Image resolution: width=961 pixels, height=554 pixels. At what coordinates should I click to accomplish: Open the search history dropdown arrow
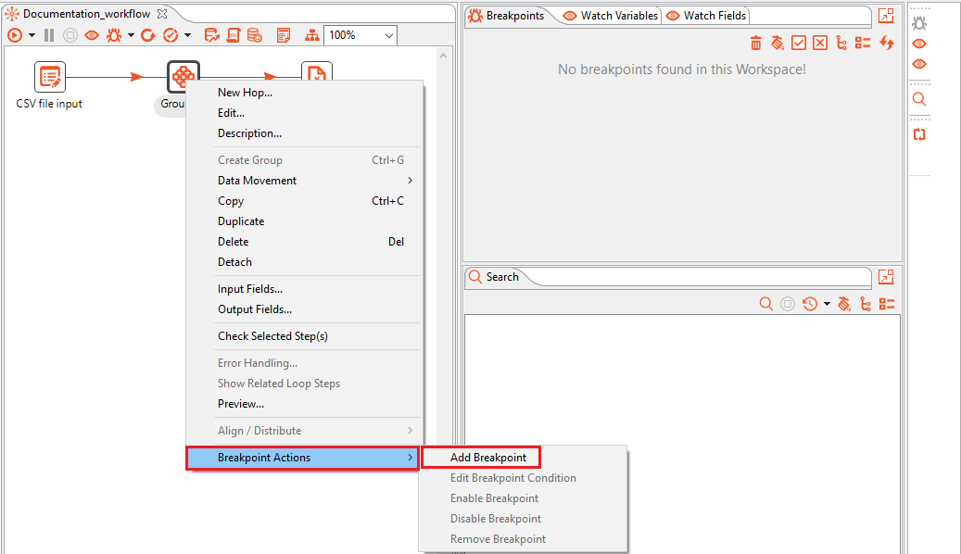pyautogui.click(x=827, y=304)
